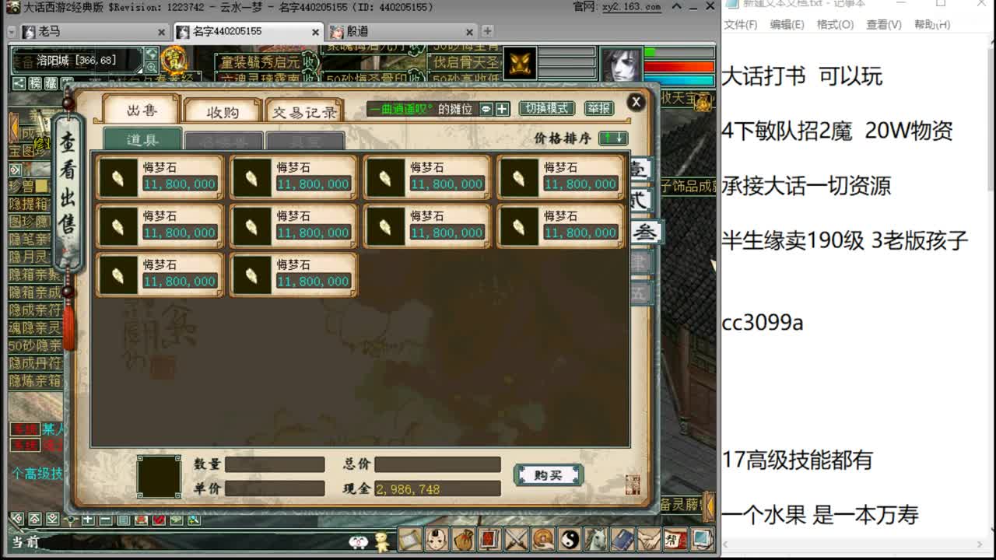Click the blue bar under the red bar
Image resolution: width=996 pixels, height=560 pixels.
coord(679,79)
